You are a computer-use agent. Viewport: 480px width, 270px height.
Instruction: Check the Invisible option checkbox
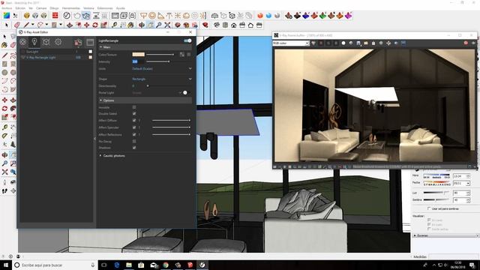134,107
